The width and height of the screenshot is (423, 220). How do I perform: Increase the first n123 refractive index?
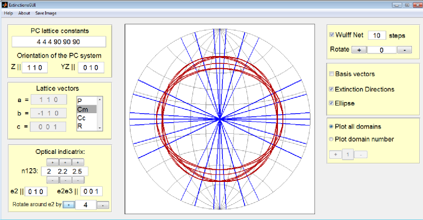pyautogui.click(x=53, y=162)
